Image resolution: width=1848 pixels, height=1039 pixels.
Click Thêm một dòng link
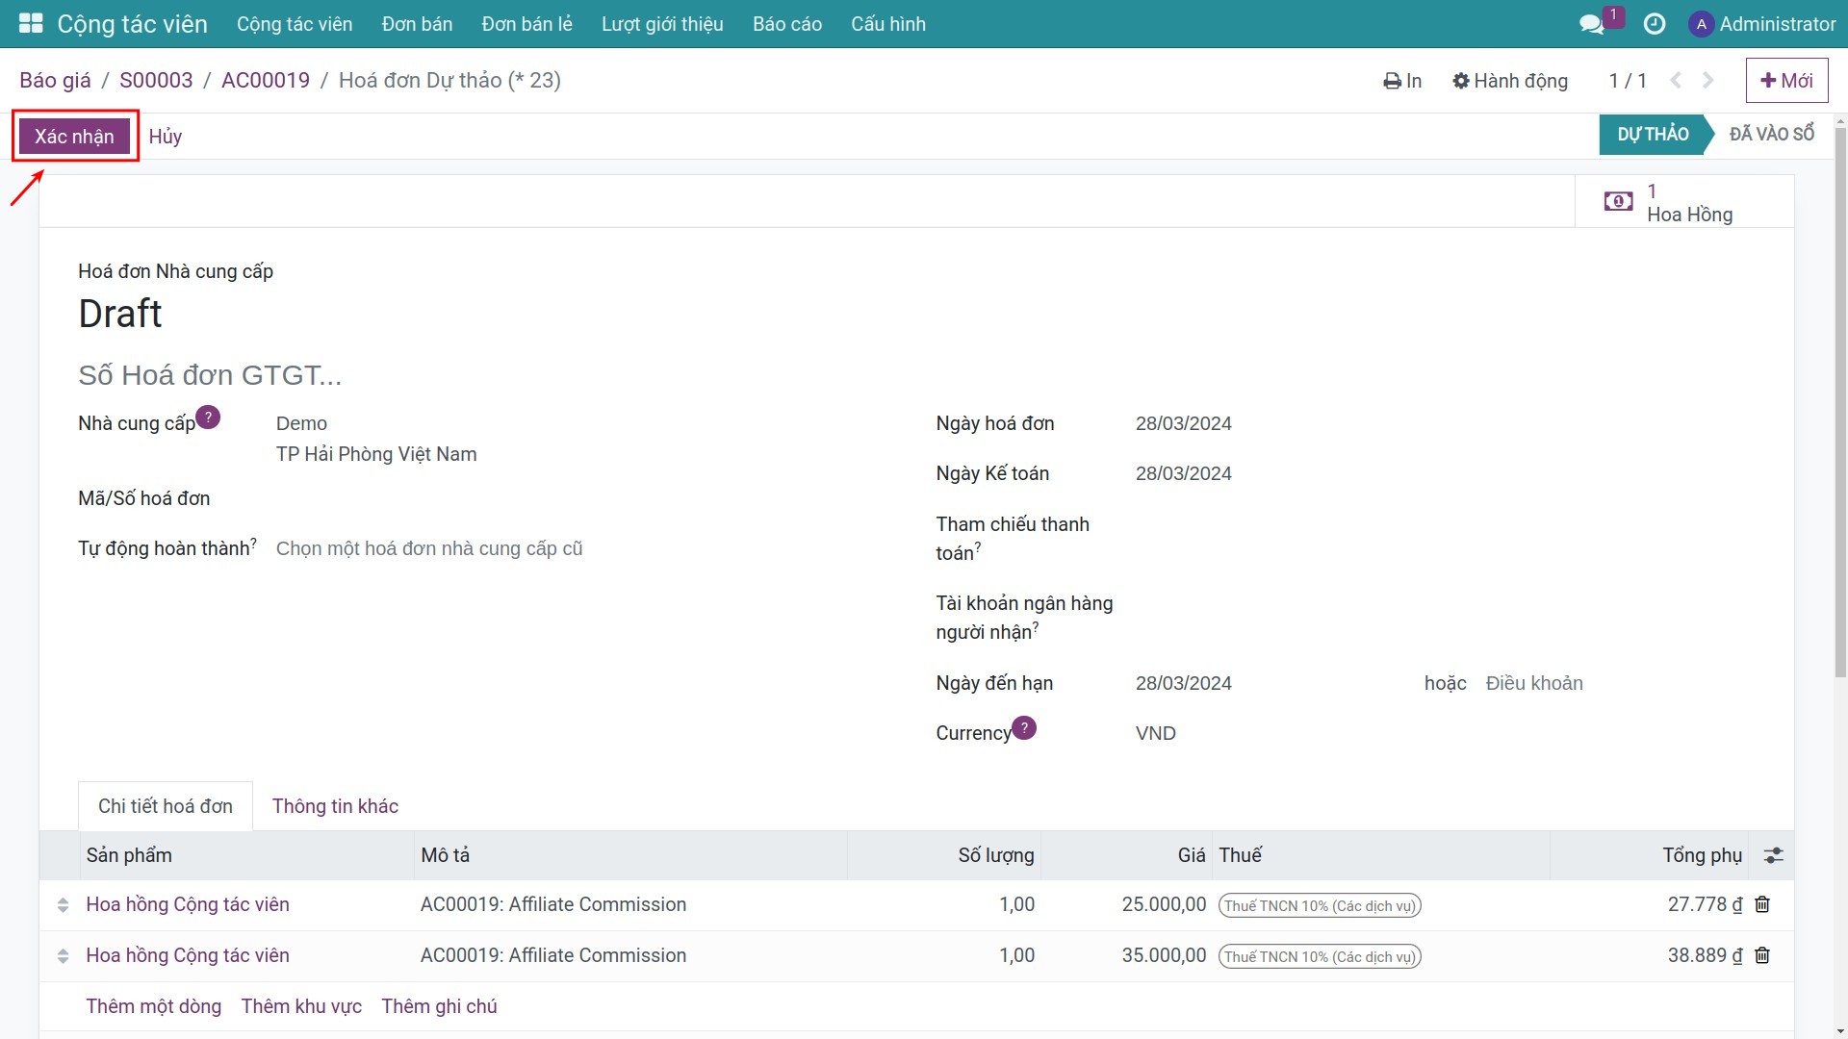coord(153,1006)
